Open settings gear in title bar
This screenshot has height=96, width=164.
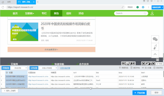point(151,1)
